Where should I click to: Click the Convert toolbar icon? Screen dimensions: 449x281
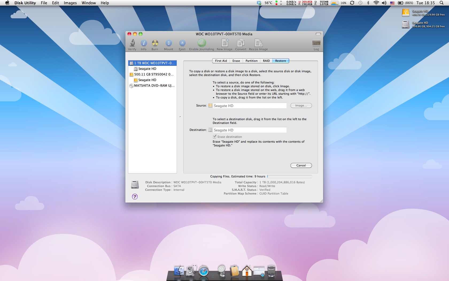coord(241,43)
